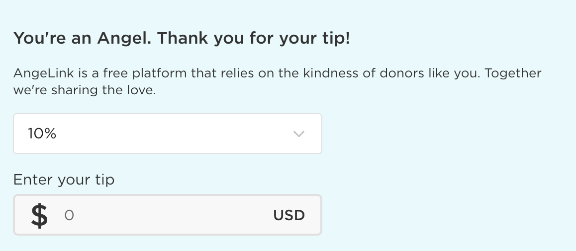This screenshot has height=251, width=576.
Task: Click the word "Together" in the description
Action: pos(513,74)
